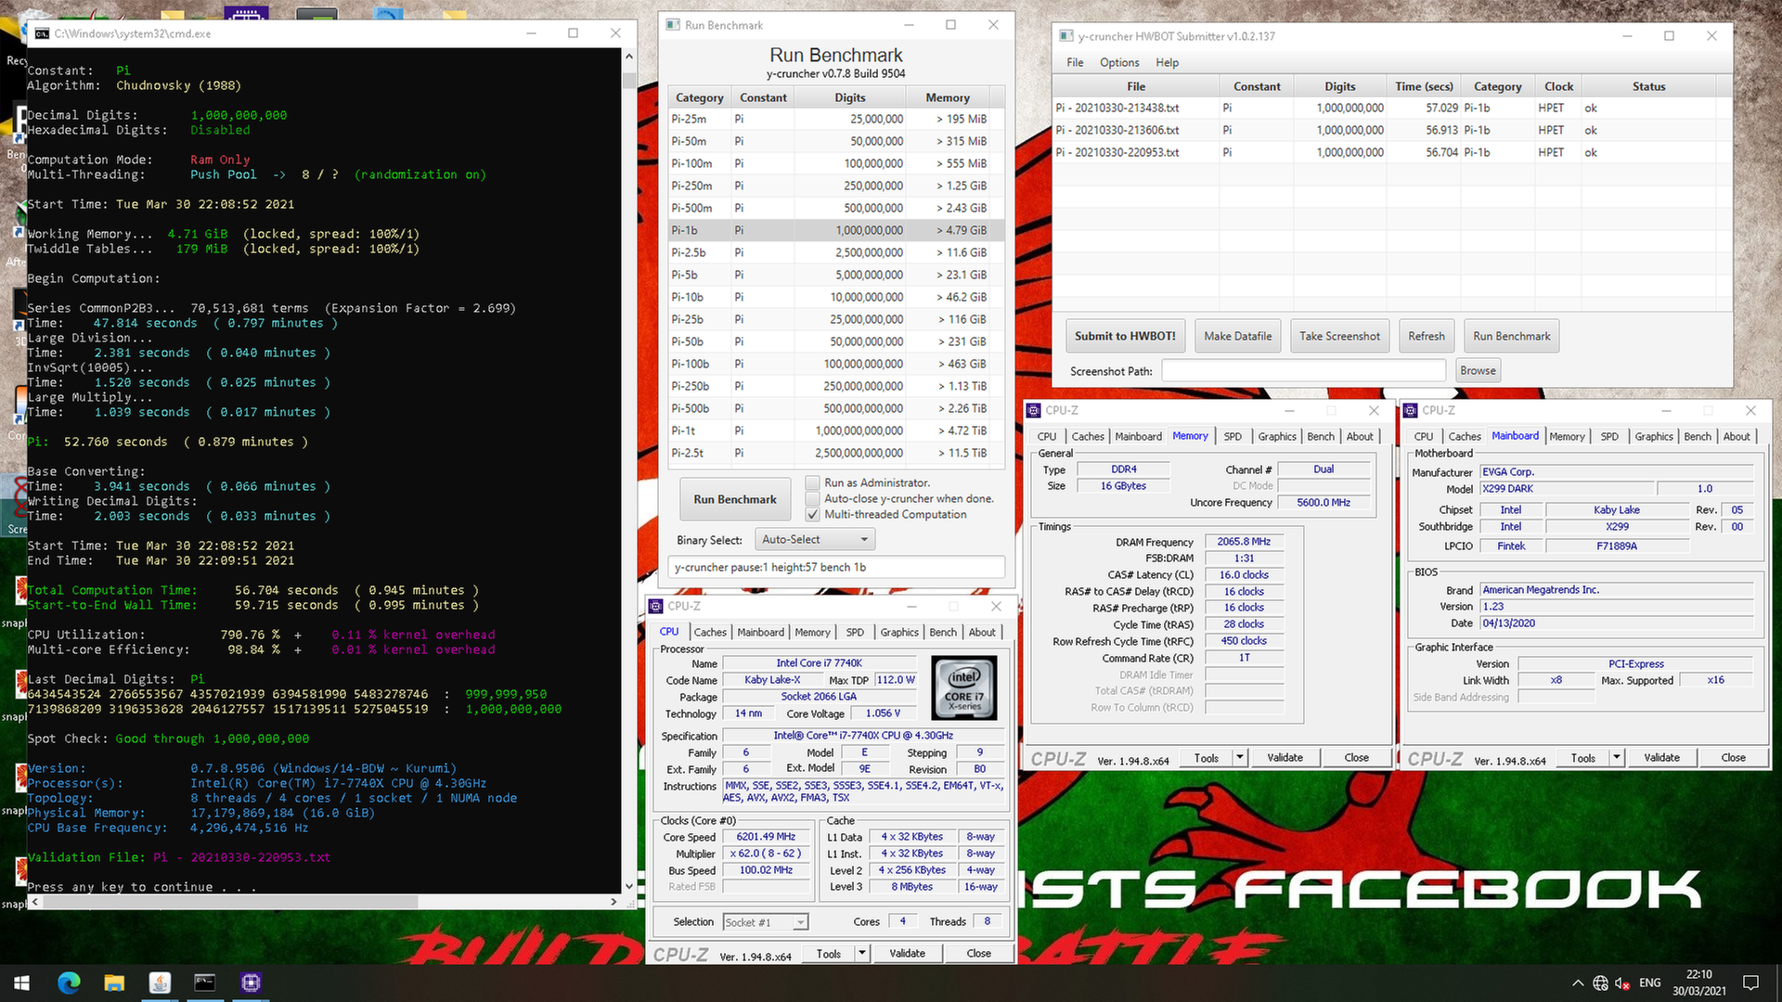Open Help menu in HWBOT Submitter
The width and height of the screenshot is (1782, 1002).
click(x=1167, y=62)
